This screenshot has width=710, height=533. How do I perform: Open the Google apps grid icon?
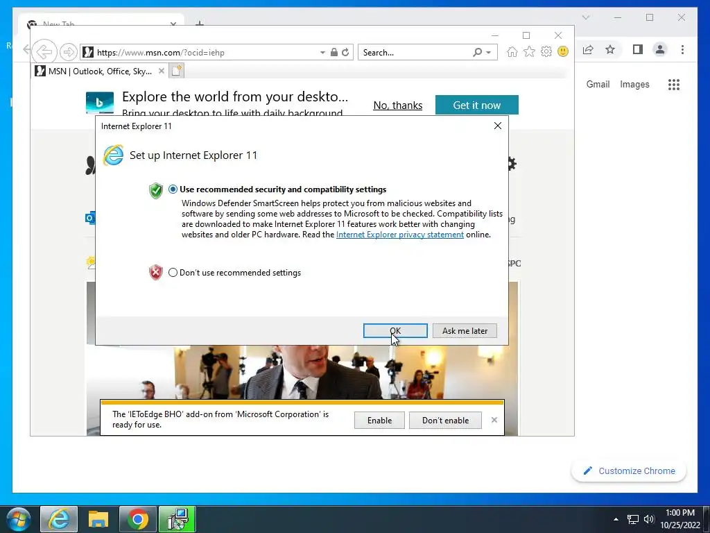pos(674,84)
